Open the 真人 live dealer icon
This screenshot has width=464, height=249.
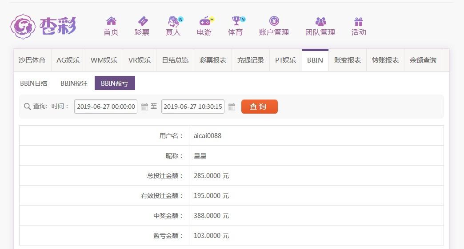pos(175,21)
